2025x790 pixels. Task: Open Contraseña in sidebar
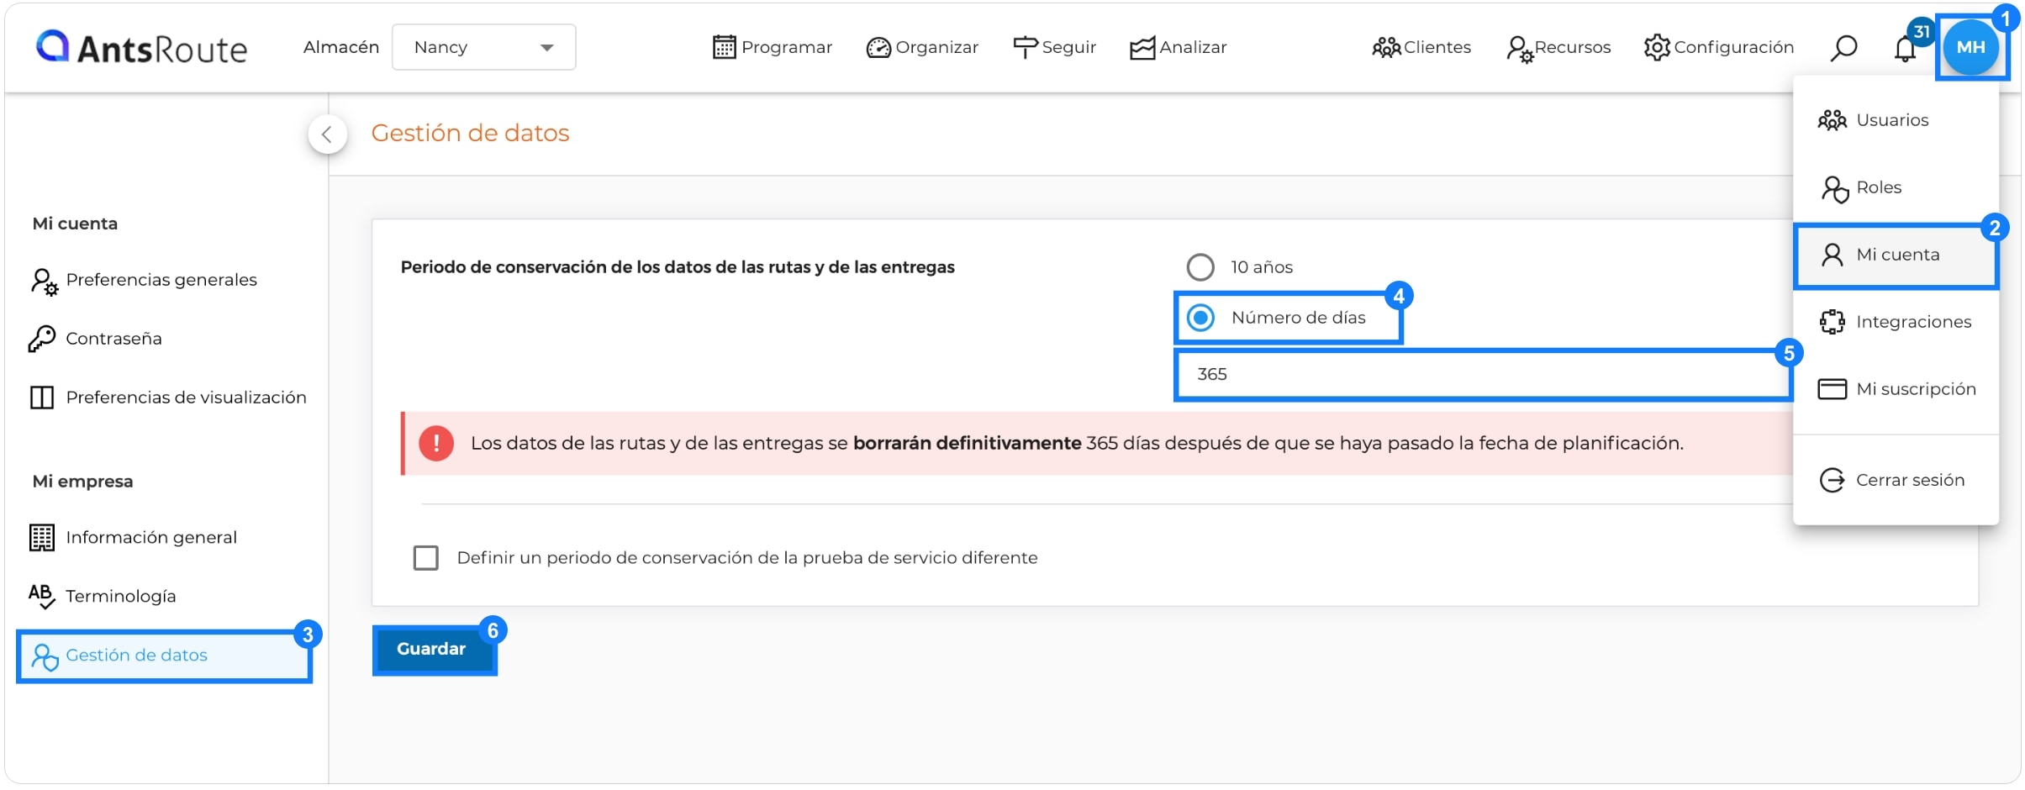tap(165, 339)
